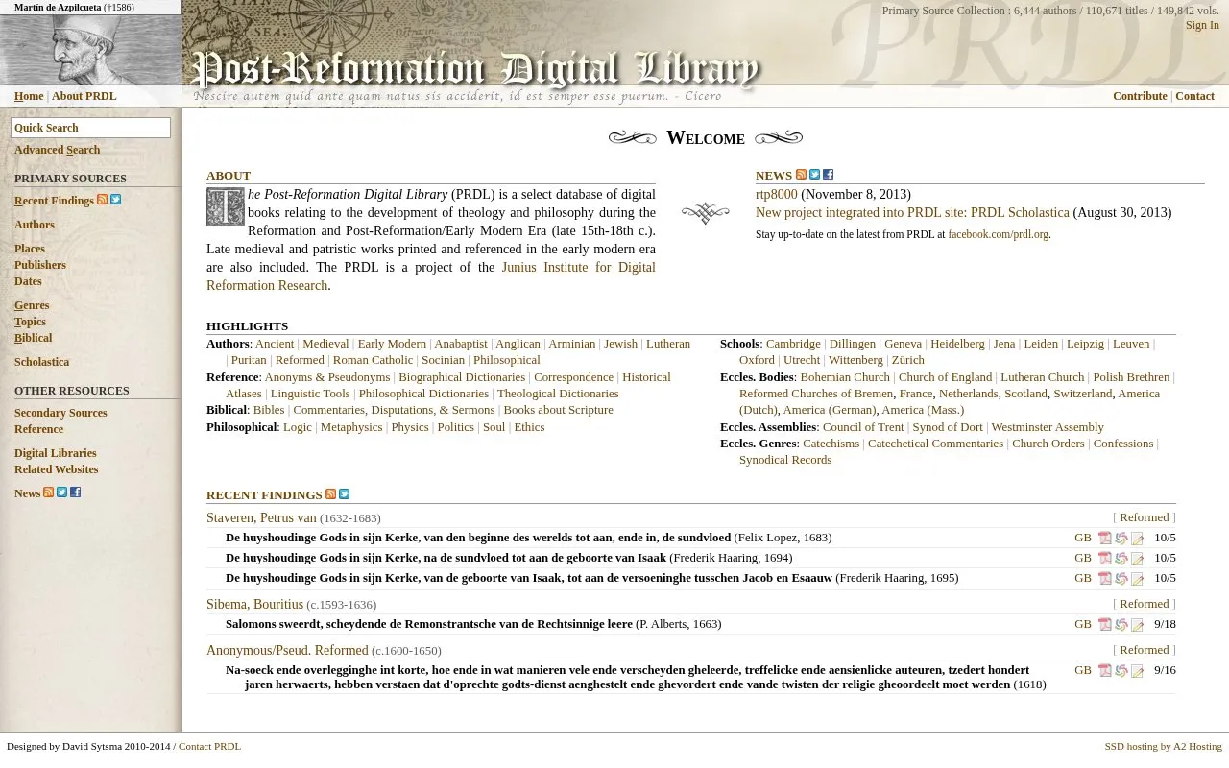Click the Sign In link
Image resolution: width=1229 pixels, height=768 pixels.
click(x=1202, y=26)
